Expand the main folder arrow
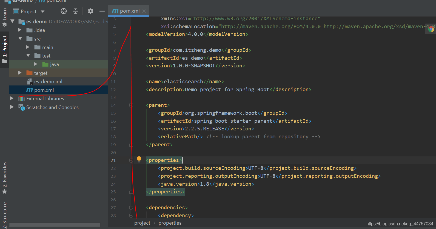This screenshot has height=229, width=436. [x=28, y=47]
